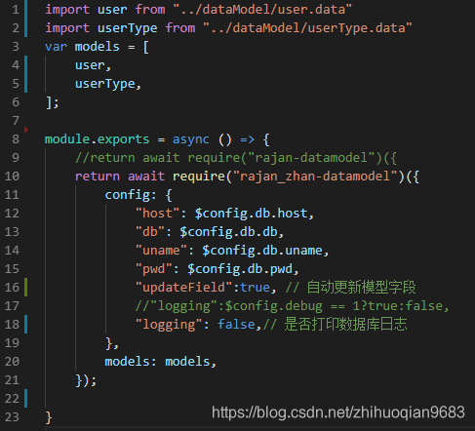Click the 'await' keyword on line 10
Viewport: 475px width, 431px height.
pyautogui.click(x=146, y=176)
